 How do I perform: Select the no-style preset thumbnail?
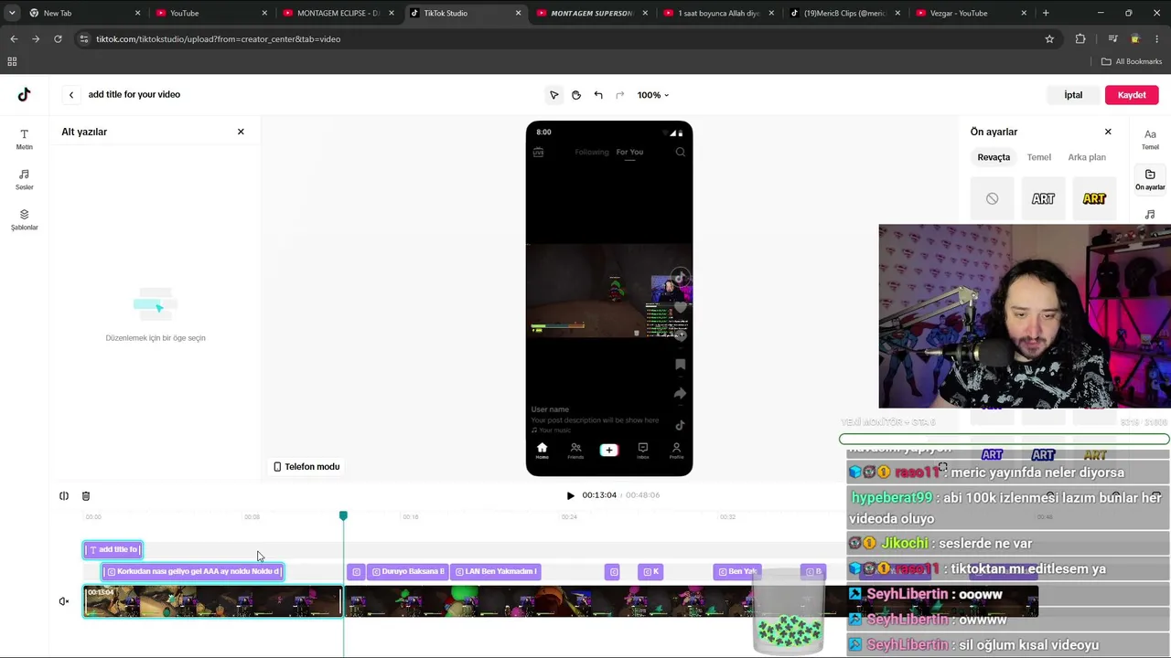tap(992, 198)
